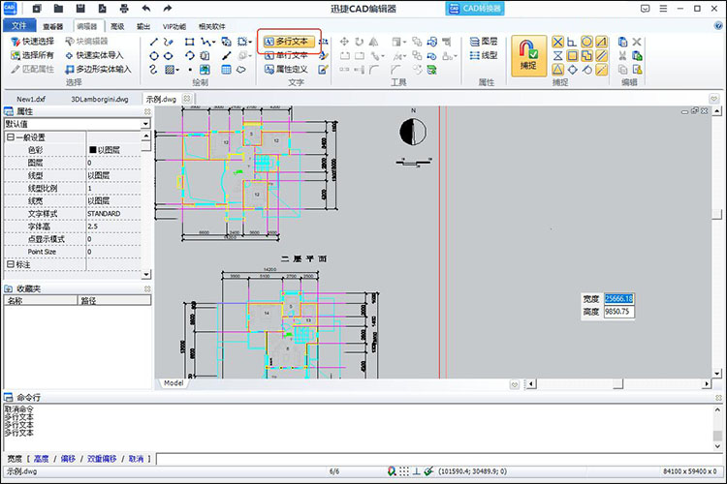Viewport: 727px width, 484px height.
Task: Toggle the hourglass-shaped snap option
Action: [x=557, y=56]
